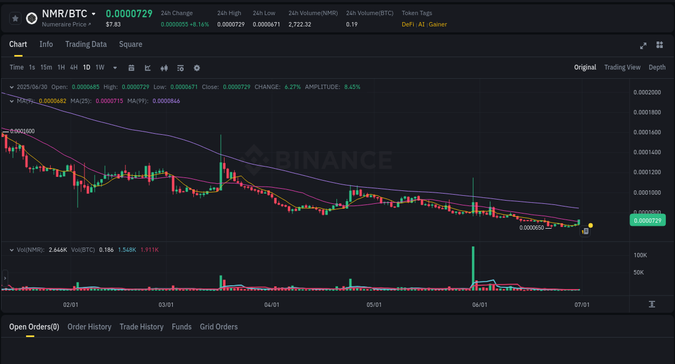This screenshot has height=364, width=675.
Task: Switch to the Depth view
Action: point(657,67)
